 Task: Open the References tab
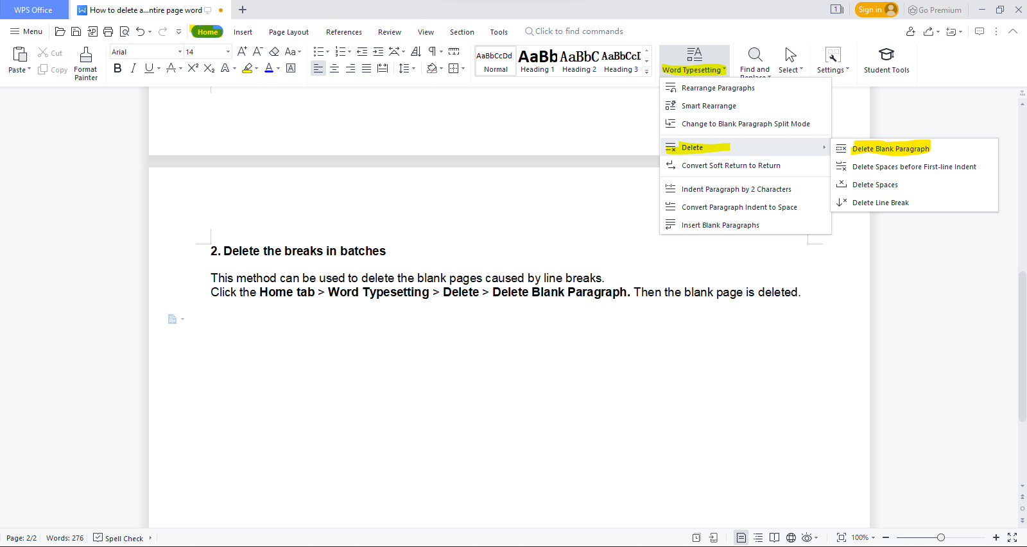344,32
